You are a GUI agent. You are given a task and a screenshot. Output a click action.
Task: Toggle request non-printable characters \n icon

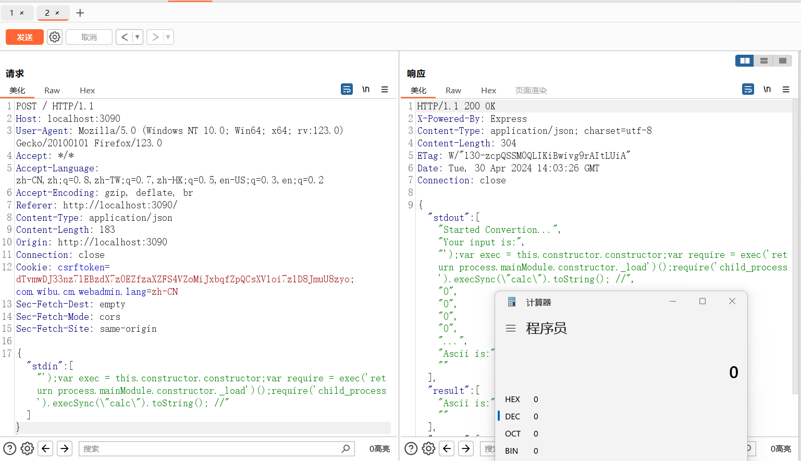tap(366, 89)
